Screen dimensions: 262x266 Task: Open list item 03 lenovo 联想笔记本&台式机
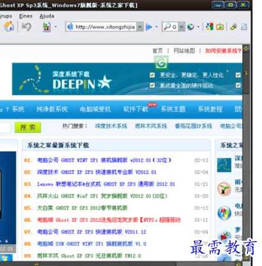[106, 184]
